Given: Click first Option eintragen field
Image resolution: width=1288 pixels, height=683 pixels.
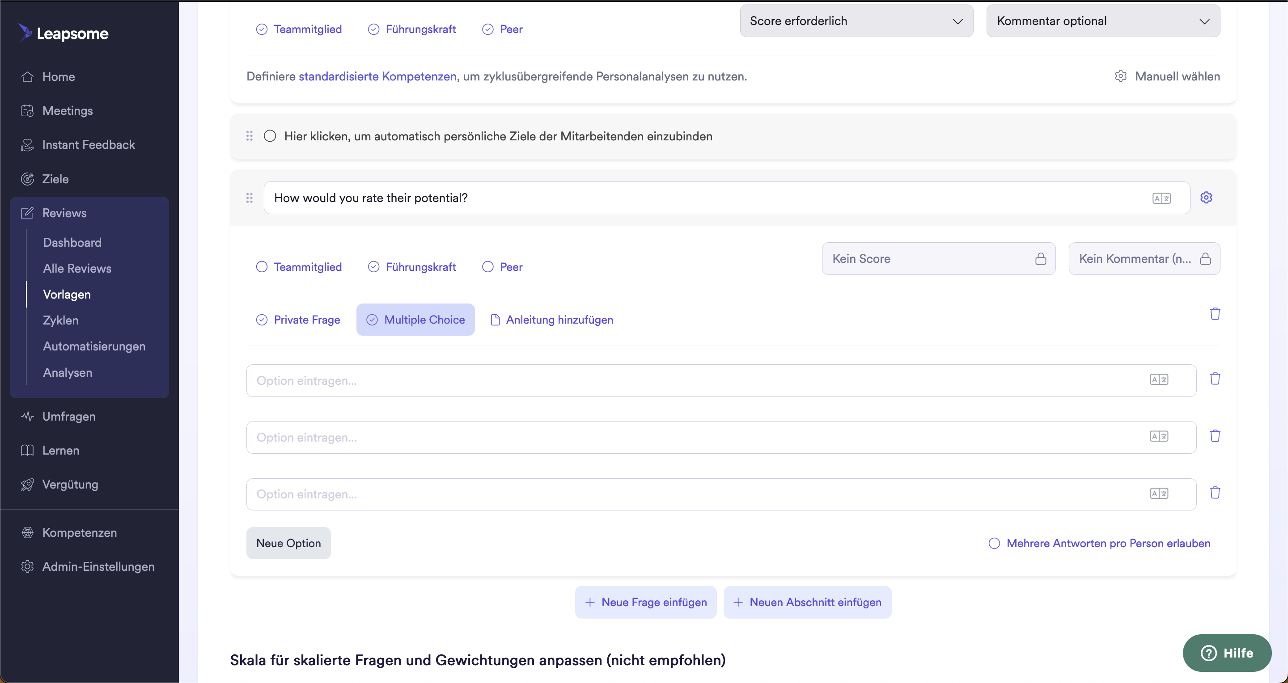Looking at the screenshot, I should [x=721, y=381].
